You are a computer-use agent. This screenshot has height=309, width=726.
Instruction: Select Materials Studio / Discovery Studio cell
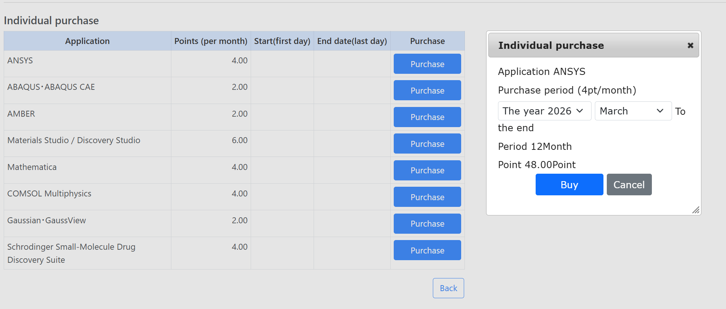tap(88, 144)
